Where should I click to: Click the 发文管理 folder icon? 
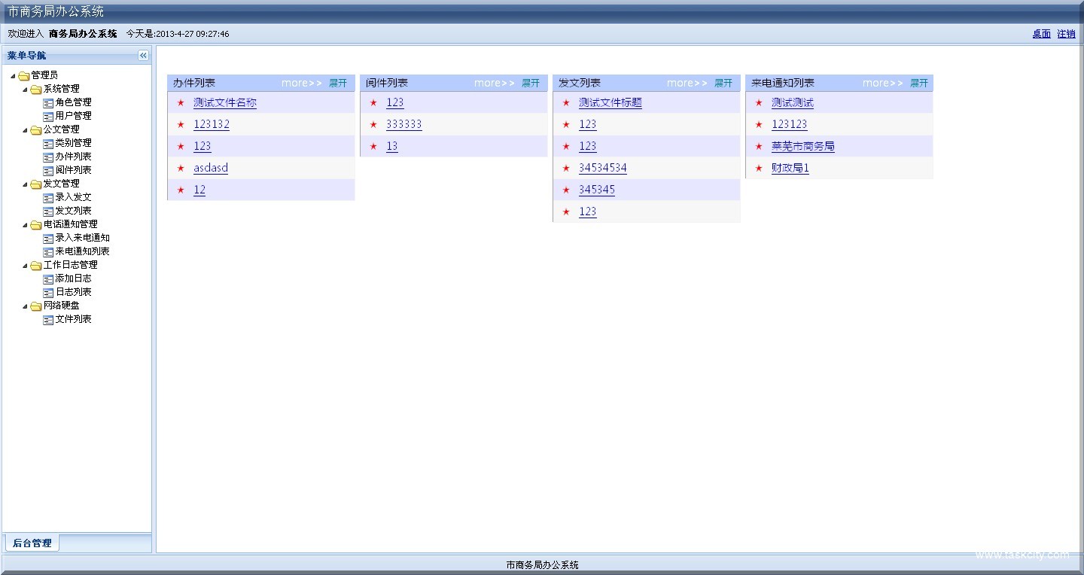tap(36, 184)
